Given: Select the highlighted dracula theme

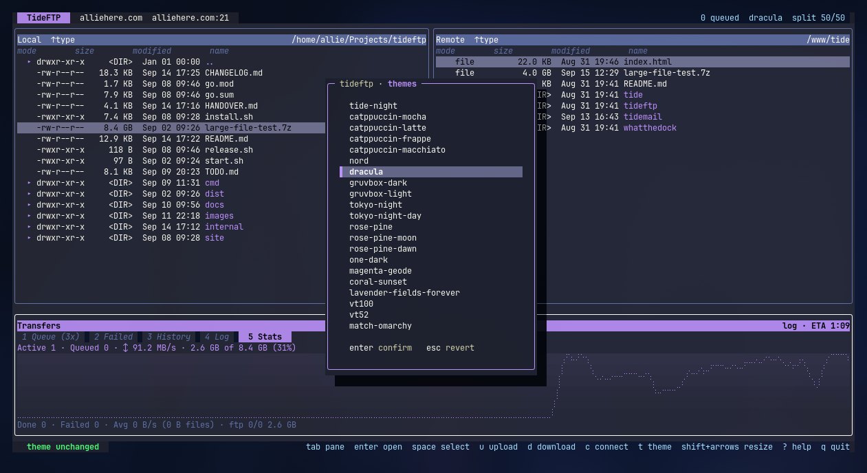Looking at the screenshot, I should (431, 172).
